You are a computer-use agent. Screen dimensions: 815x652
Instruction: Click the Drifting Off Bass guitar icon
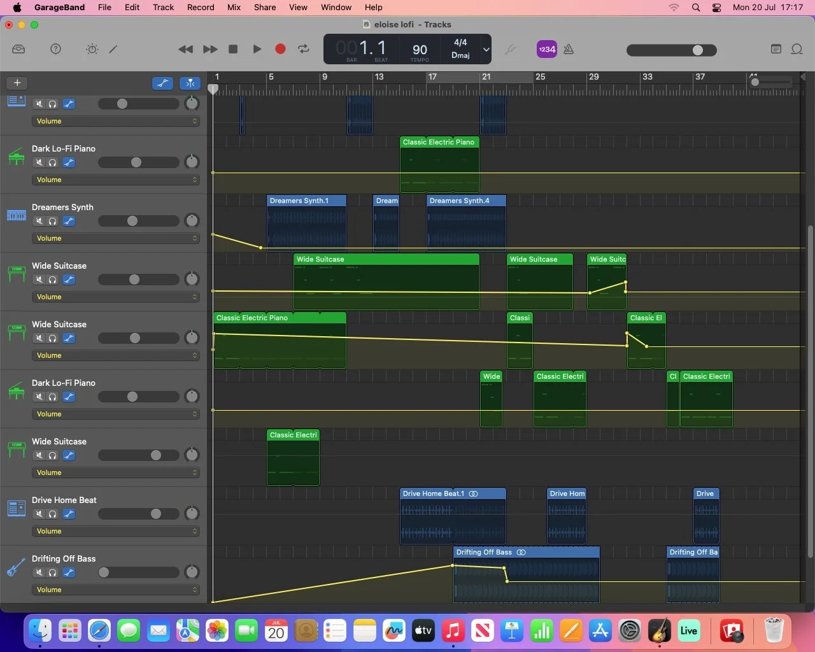click(x=17, y=567)
